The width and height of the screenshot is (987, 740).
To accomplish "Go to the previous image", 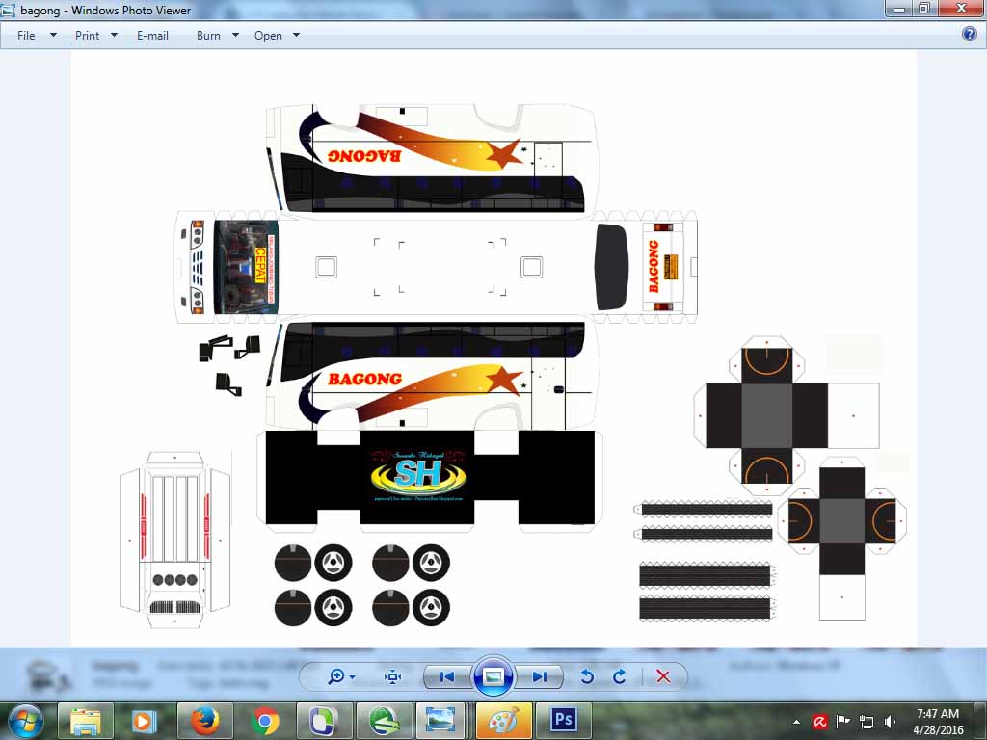I will (x=446, y=676).
